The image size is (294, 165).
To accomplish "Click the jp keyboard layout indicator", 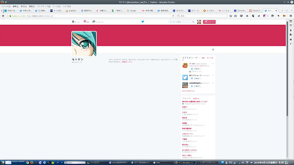I will pos(235,163).
